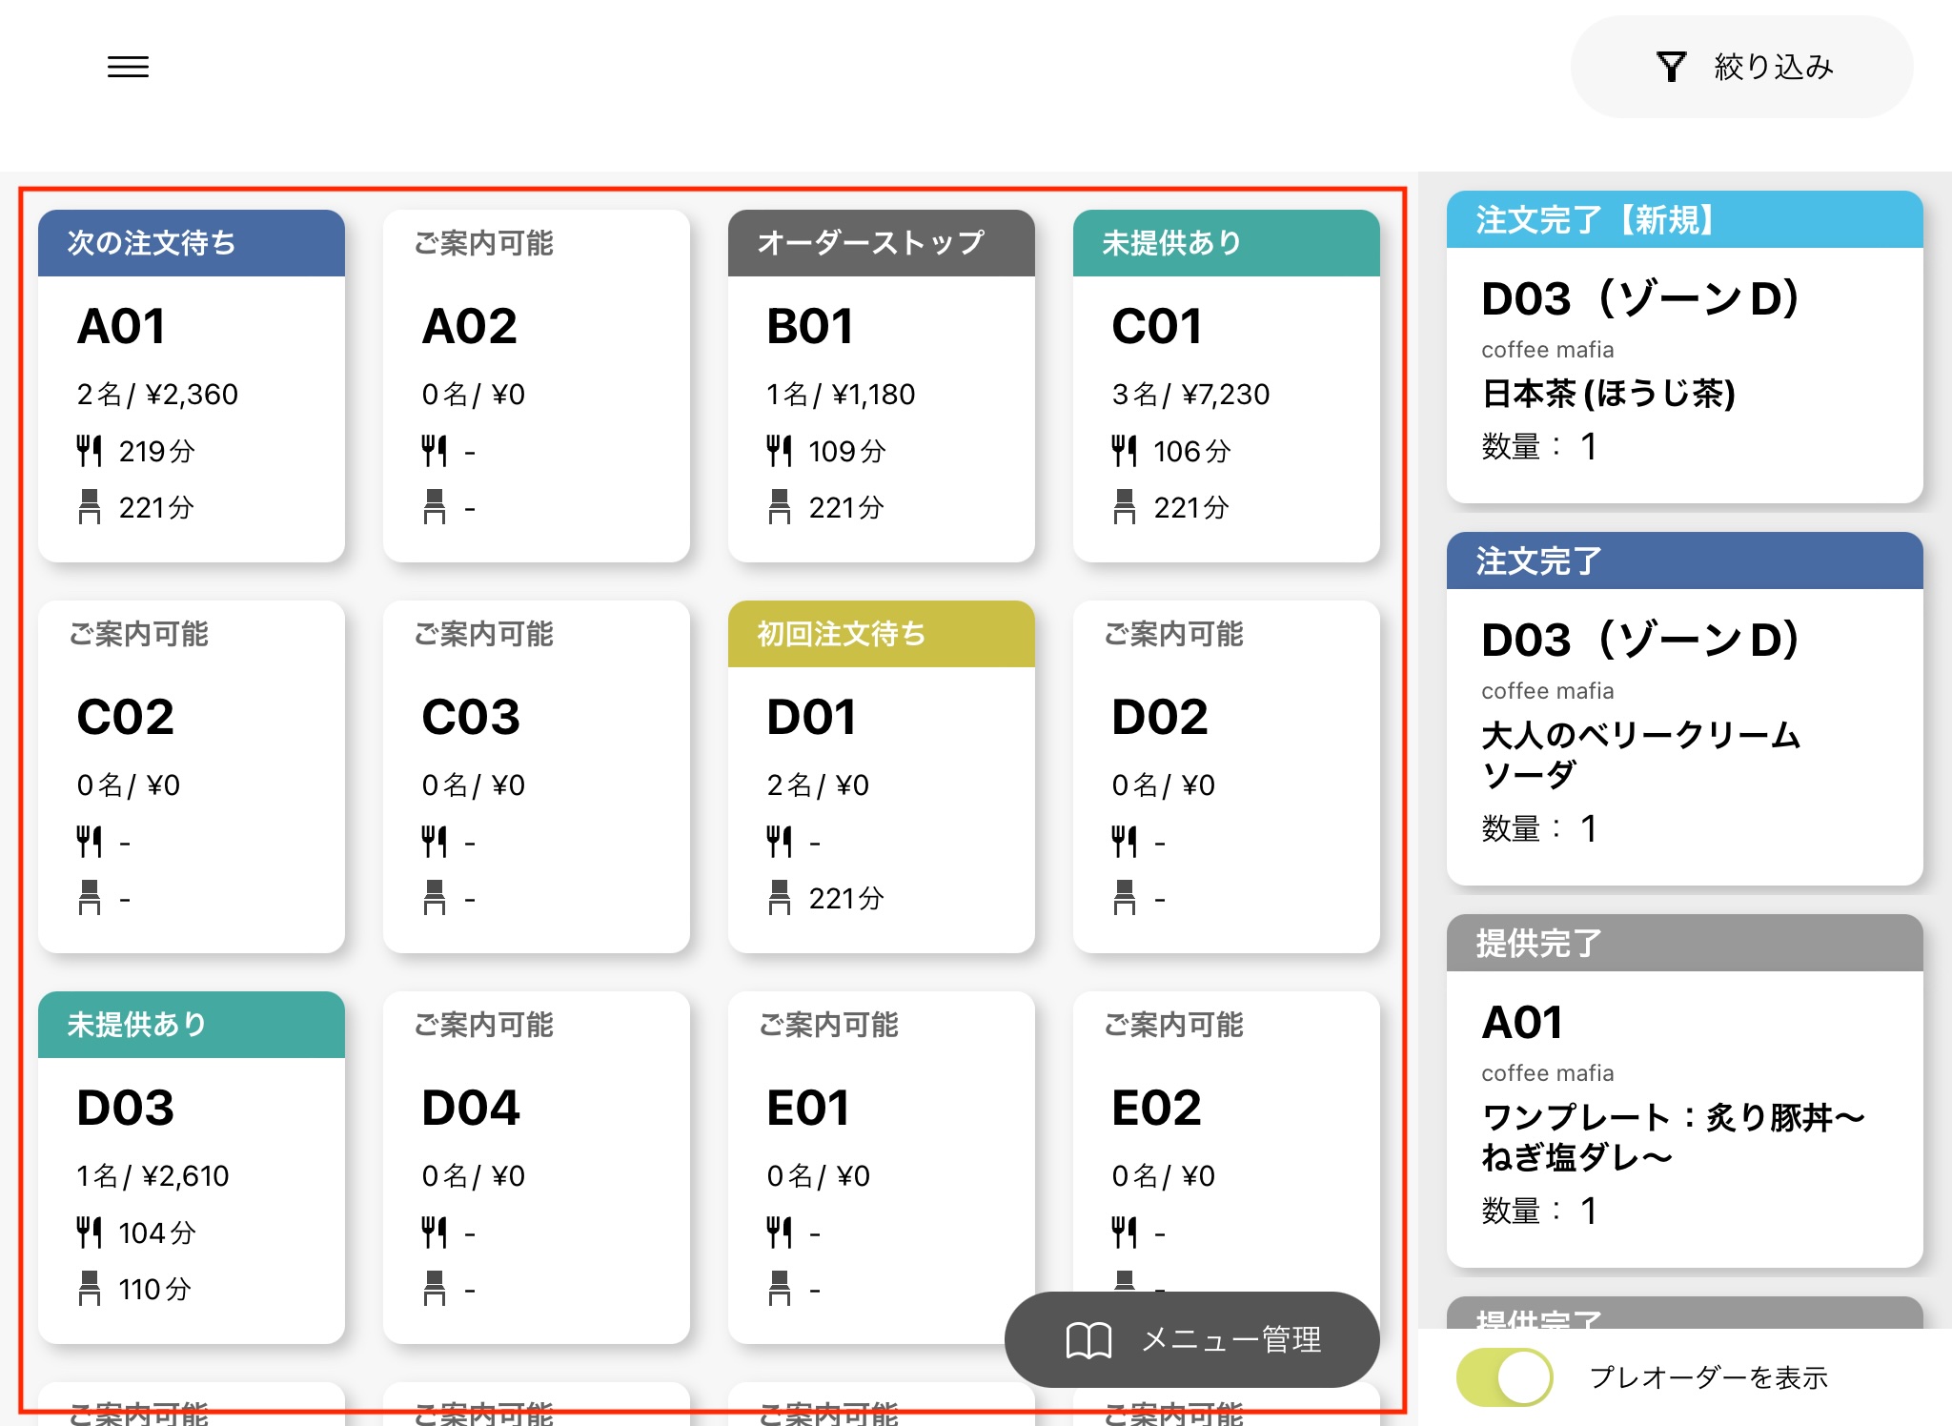1952x1426 pixels.
Task: Toggle プレオーダーを表示 switch
Action: (1504, 1377)
